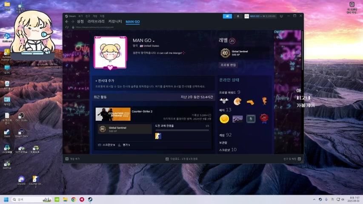Open the 지원 (Help) menu
Image resolution: width=363 pixels, height=204 pixels.
pyautogui.click(x=102, y=16)
